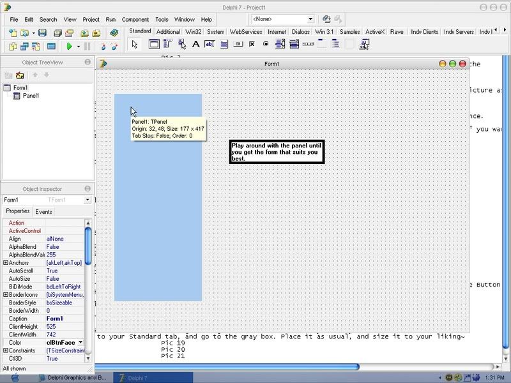Select Panel1 in Object TreeView

31,96
